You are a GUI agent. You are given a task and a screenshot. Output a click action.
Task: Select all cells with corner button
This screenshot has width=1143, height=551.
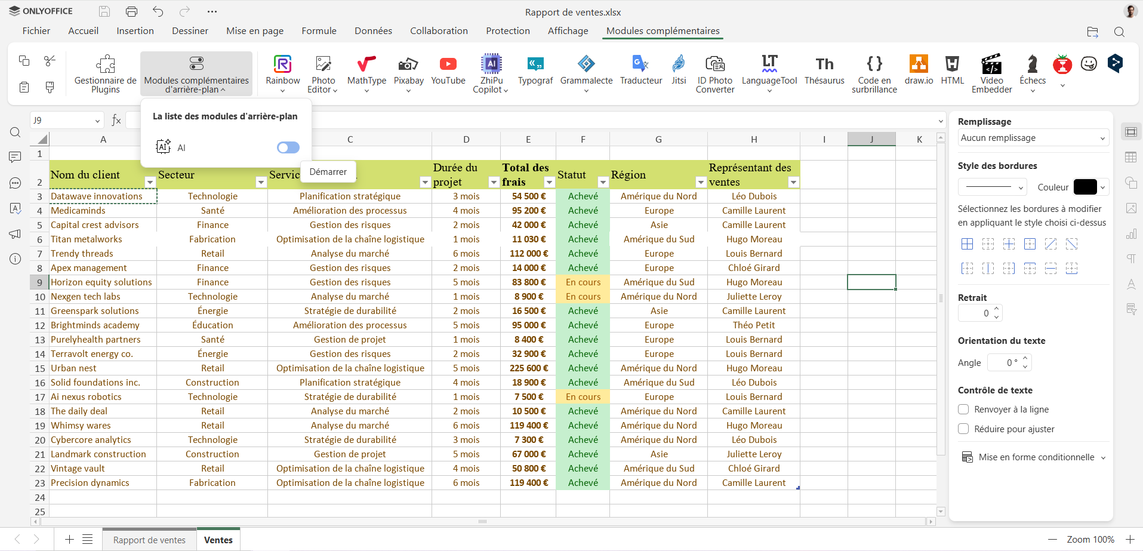[40, 139]
